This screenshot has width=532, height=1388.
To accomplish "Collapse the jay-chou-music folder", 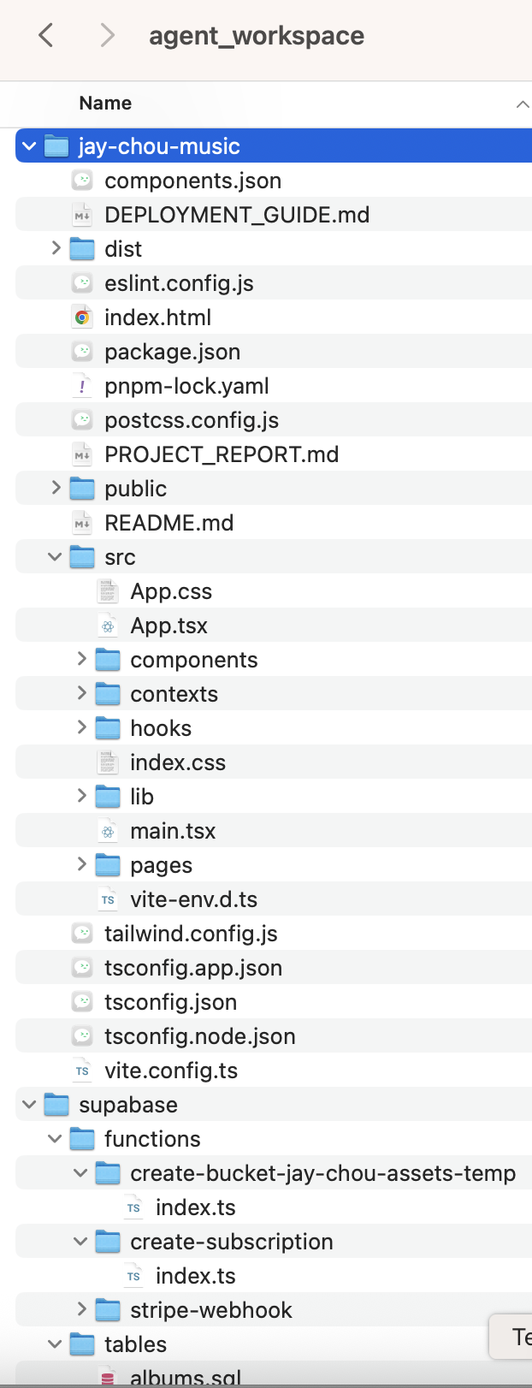I will click(x=29, y=146).
